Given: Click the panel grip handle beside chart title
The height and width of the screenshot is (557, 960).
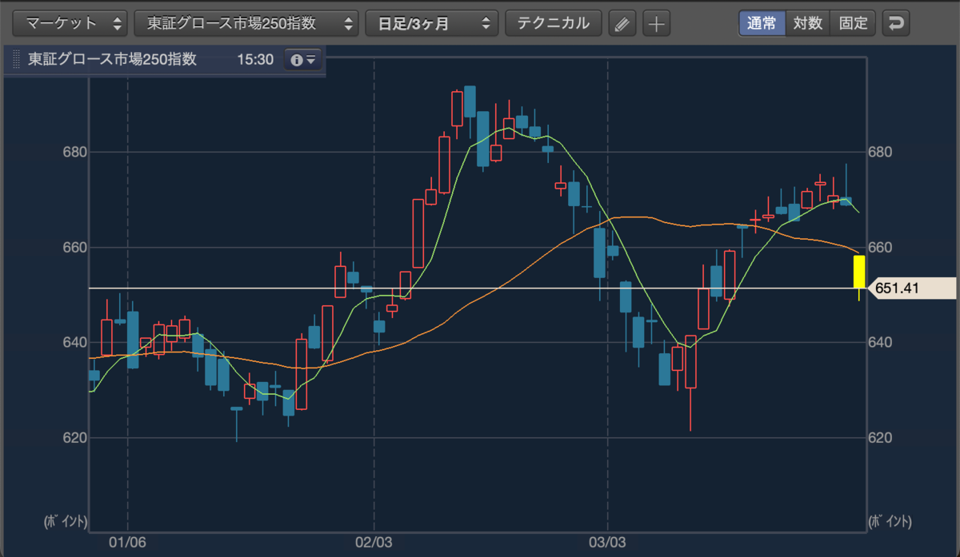Looking at the screenshot, I should pyautogui.click(x=15, y=60).
